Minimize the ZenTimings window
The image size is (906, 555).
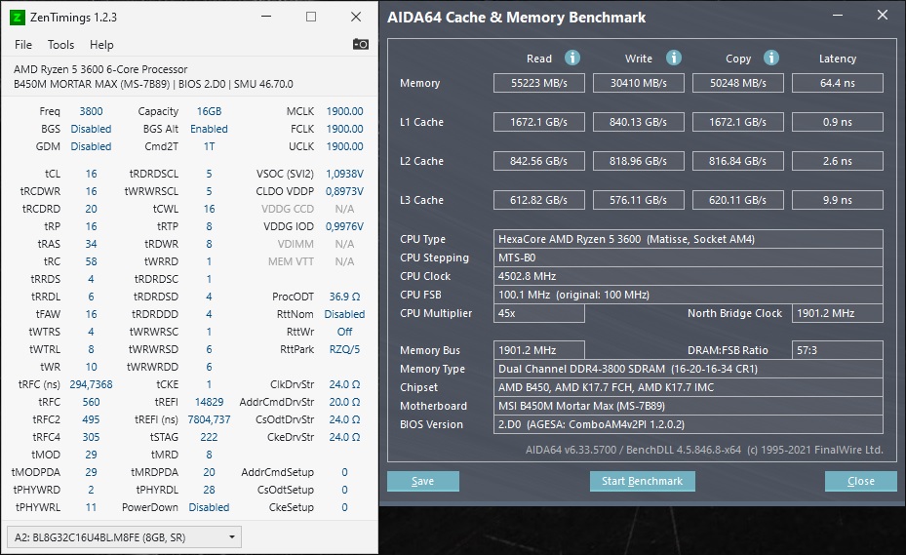pos(266,17)
